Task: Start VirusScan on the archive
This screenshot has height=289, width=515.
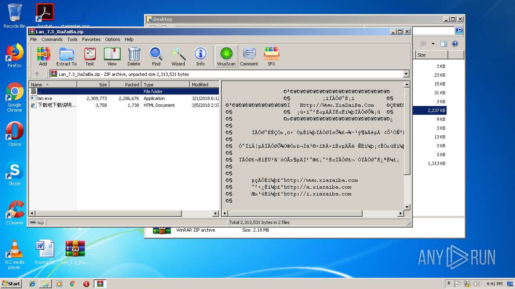Action: pos(226,56)
